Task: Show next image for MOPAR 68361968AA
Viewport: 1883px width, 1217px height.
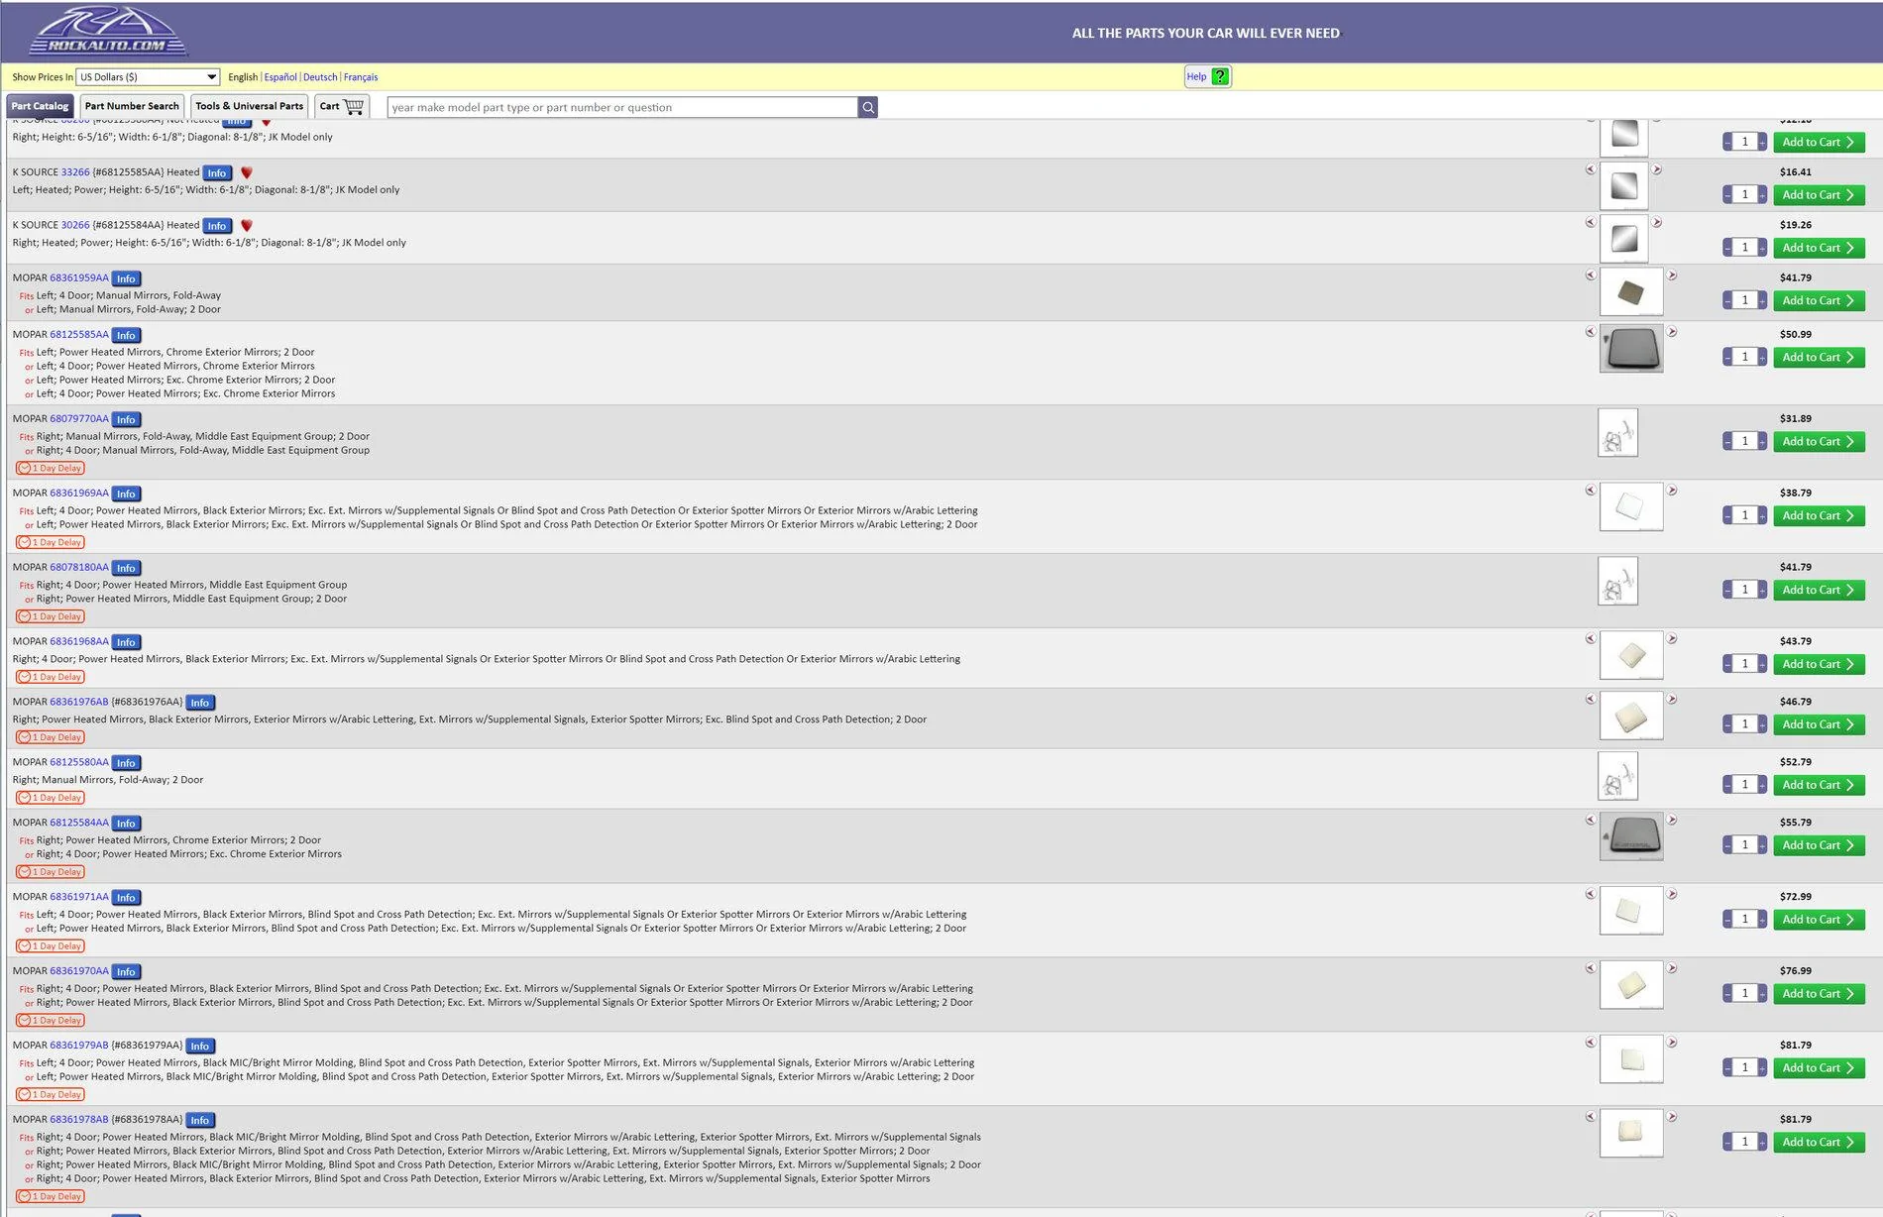Action: point(1672,639)
